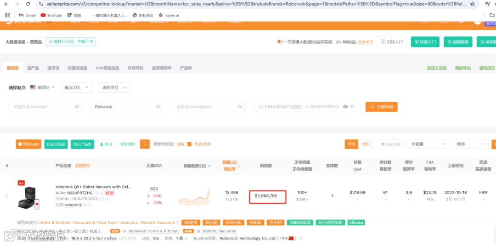This screenshot has height=245, width=496.
Task: Open the Chrome apps grid in the bookmarks bar
Action: point(8,15)
